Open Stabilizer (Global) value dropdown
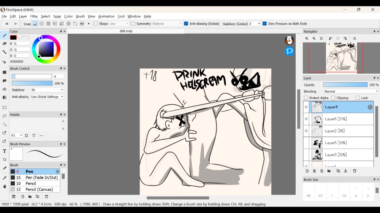380x213 pixels. [x=254, y=24]
